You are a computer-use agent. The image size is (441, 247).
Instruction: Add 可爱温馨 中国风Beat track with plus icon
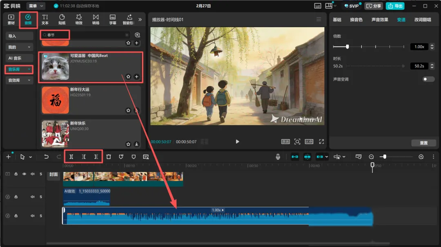[x=136, y=77]
